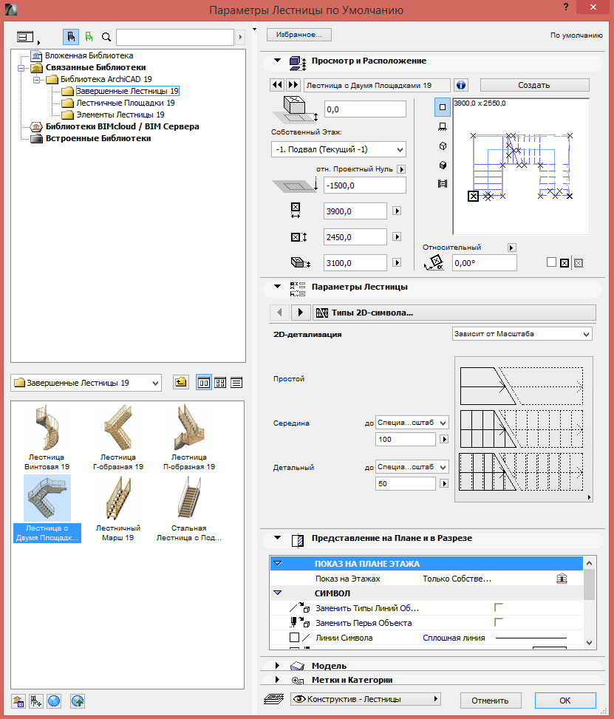Switch to small icons view
The width and height of the screenshot is (614, 719).
[220, 383]
